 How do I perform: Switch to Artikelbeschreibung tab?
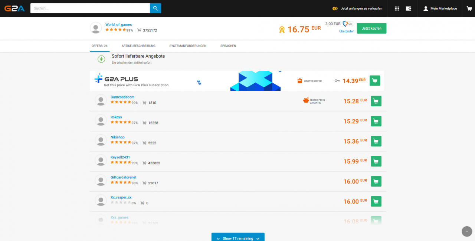(138, 46)
